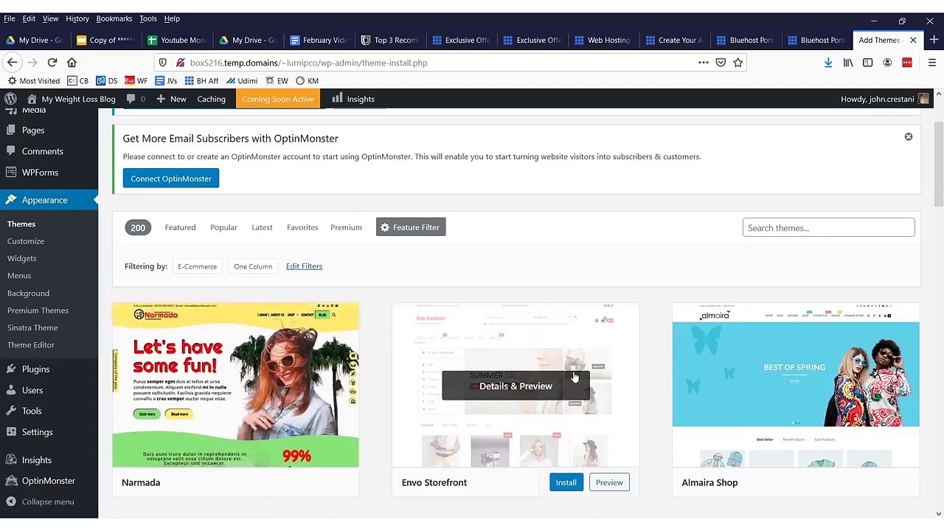The height and width of the screenshot is (531, 944).
Task: Install the Envo Storefront theme
Action: pos(566,482)
